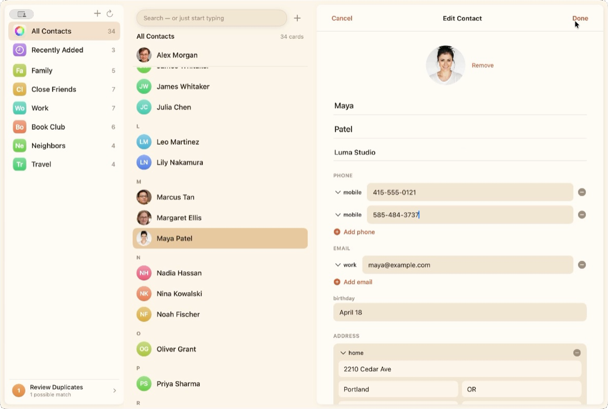
Task: Edit the state field OR
Action: (522, 389)
